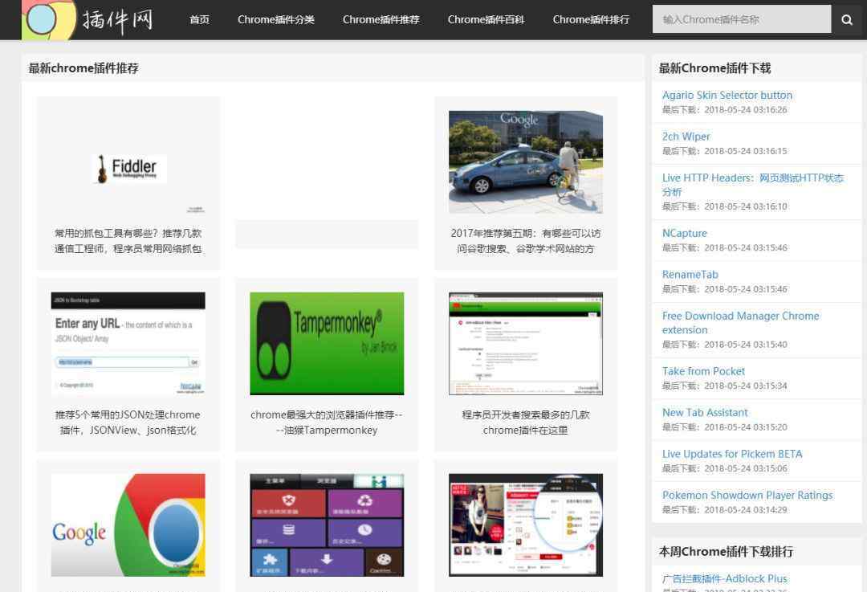Viewport: 867px width, 592px height.
Task: Click the 本周Chrome插件下载排行 heading
Action: 726,552
